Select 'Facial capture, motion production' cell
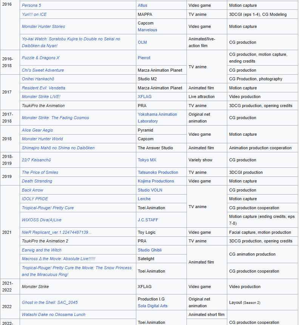 (x=262, y=232)
